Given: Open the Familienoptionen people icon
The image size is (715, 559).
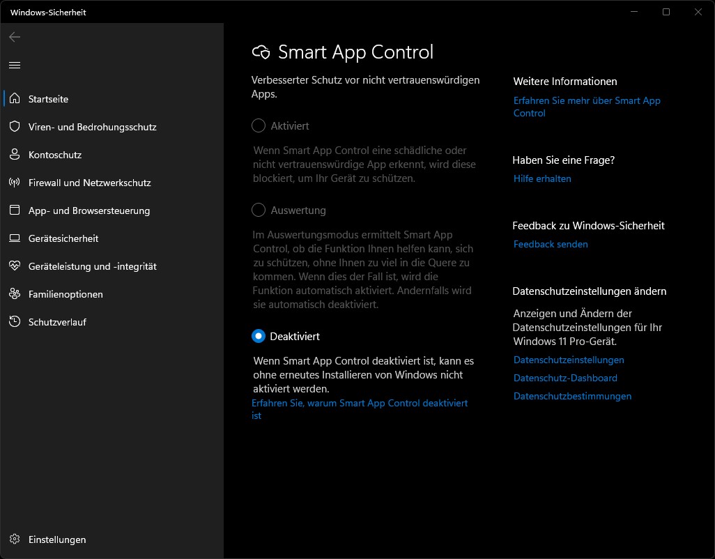Looking at the screenshot, I should pyautogui.click(x=15, y=294).
